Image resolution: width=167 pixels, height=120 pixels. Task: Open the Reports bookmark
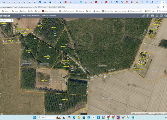[x=97, y=11]
